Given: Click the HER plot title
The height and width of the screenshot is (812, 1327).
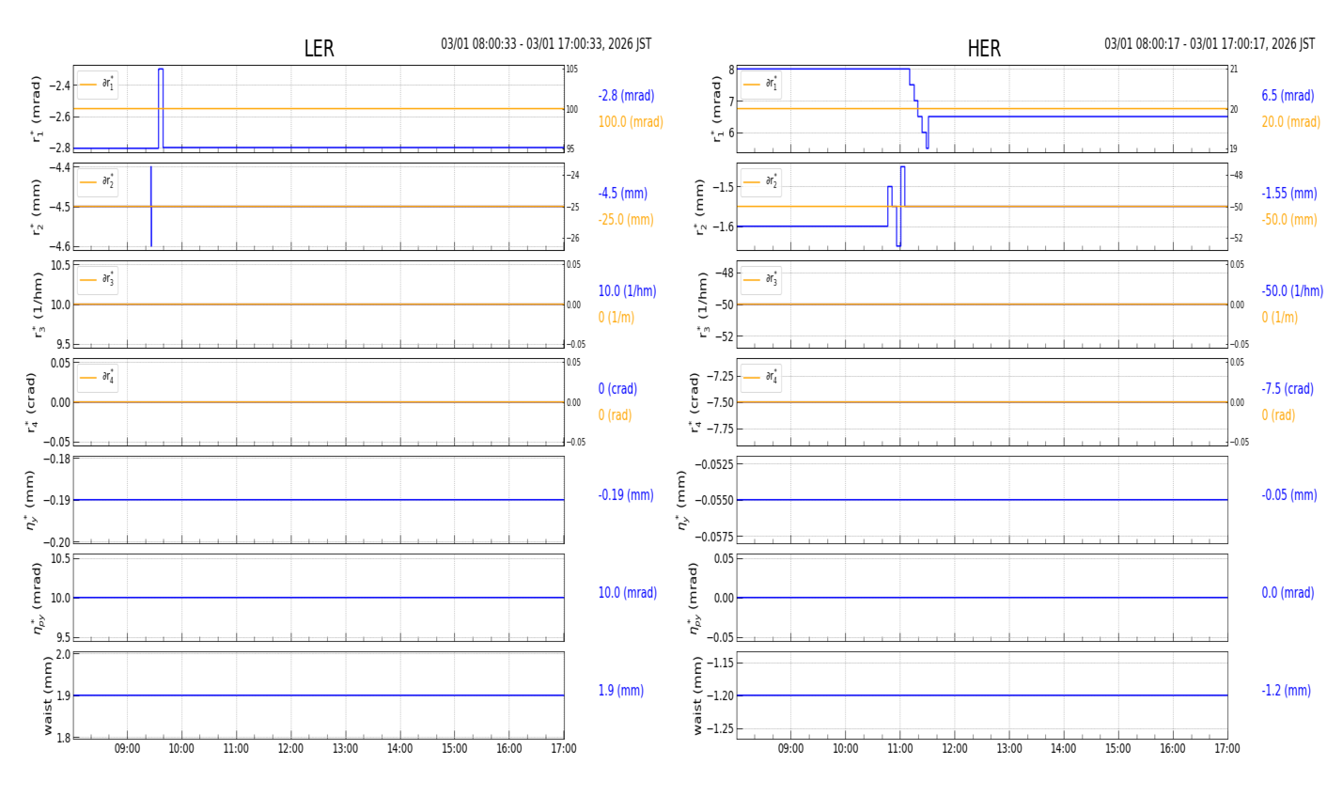Looking at the screenshot, I should click(x=984, y=49).
